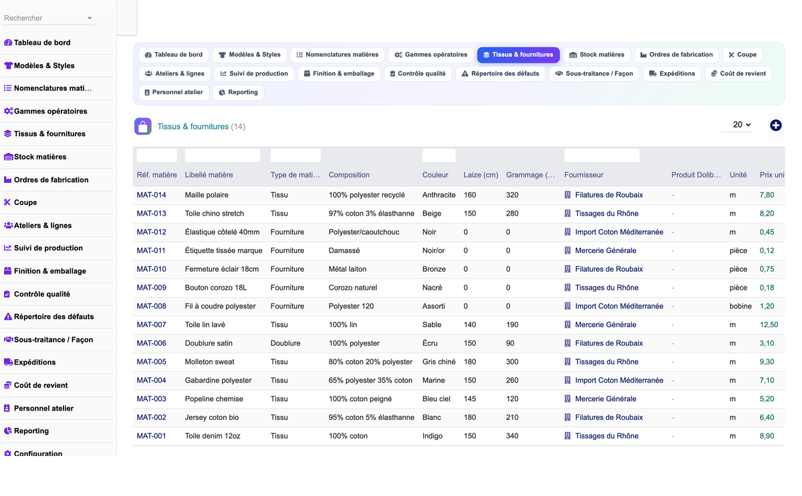Image resolution: width=802 pixels, height=496 pixels.
Task: Click the '12,50' price value
Action: pyautogui.click(x=769, y=324)
